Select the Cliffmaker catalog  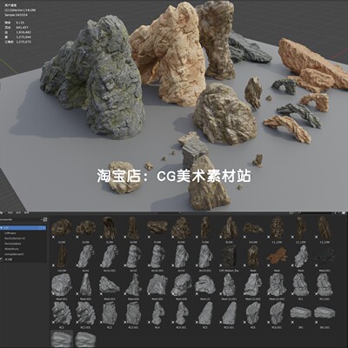coord(10,233)
